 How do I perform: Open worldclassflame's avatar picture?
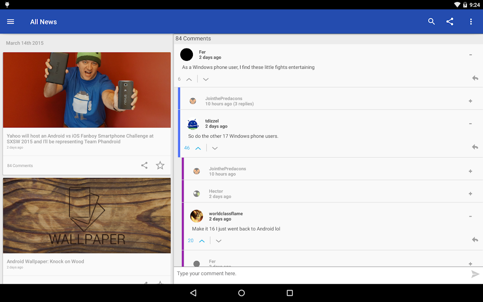(197, 216)
